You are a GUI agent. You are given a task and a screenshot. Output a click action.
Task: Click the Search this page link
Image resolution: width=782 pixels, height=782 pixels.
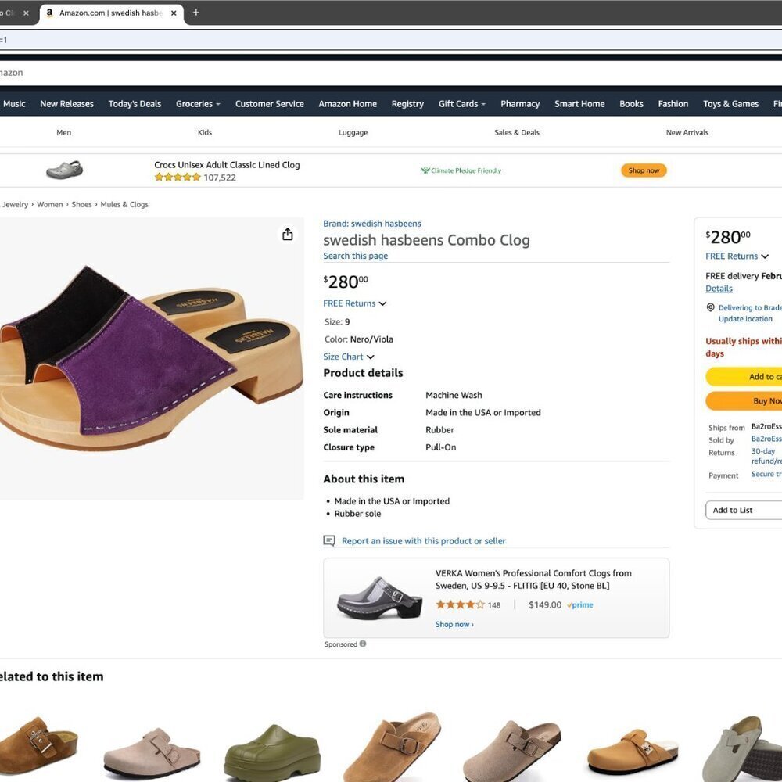point(356,256)
